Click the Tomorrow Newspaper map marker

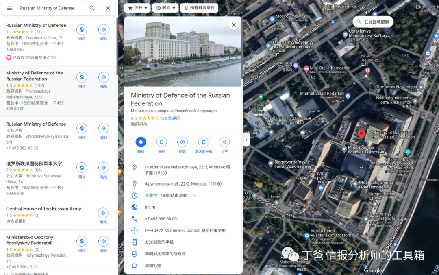tap(421, 87)
